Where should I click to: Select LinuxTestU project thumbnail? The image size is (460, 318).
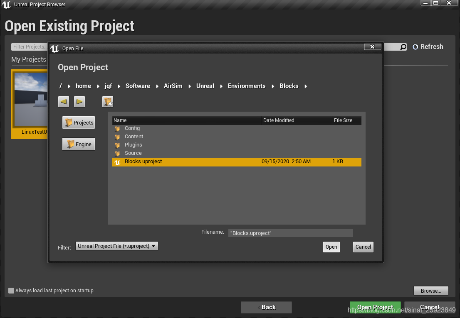click(x=30, y=104)
